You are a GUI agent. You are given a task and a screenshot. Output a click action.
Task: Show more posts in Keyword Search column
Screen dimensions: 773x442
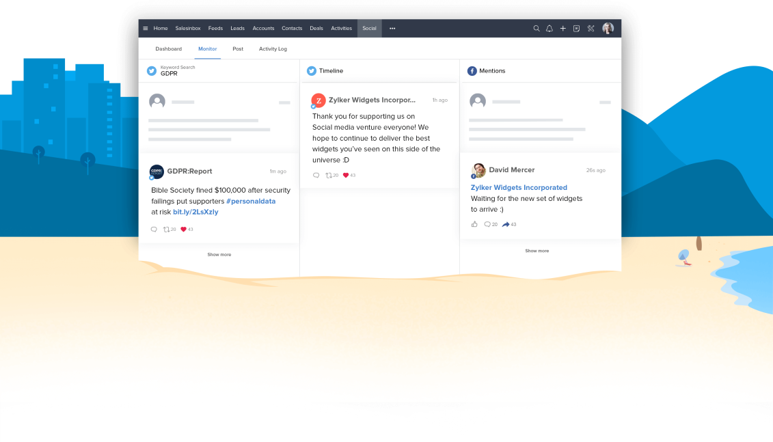point(219,255)
